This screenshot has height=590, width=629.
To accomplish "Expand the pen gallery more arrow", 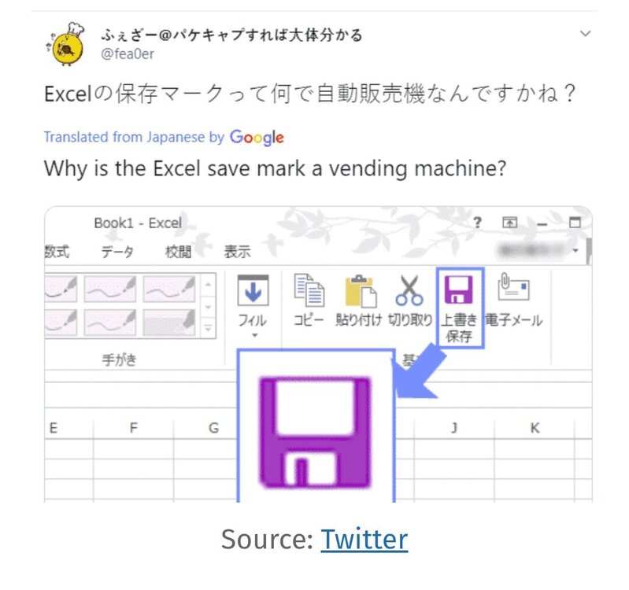I will pyautogui.click(x=208, y=328).
